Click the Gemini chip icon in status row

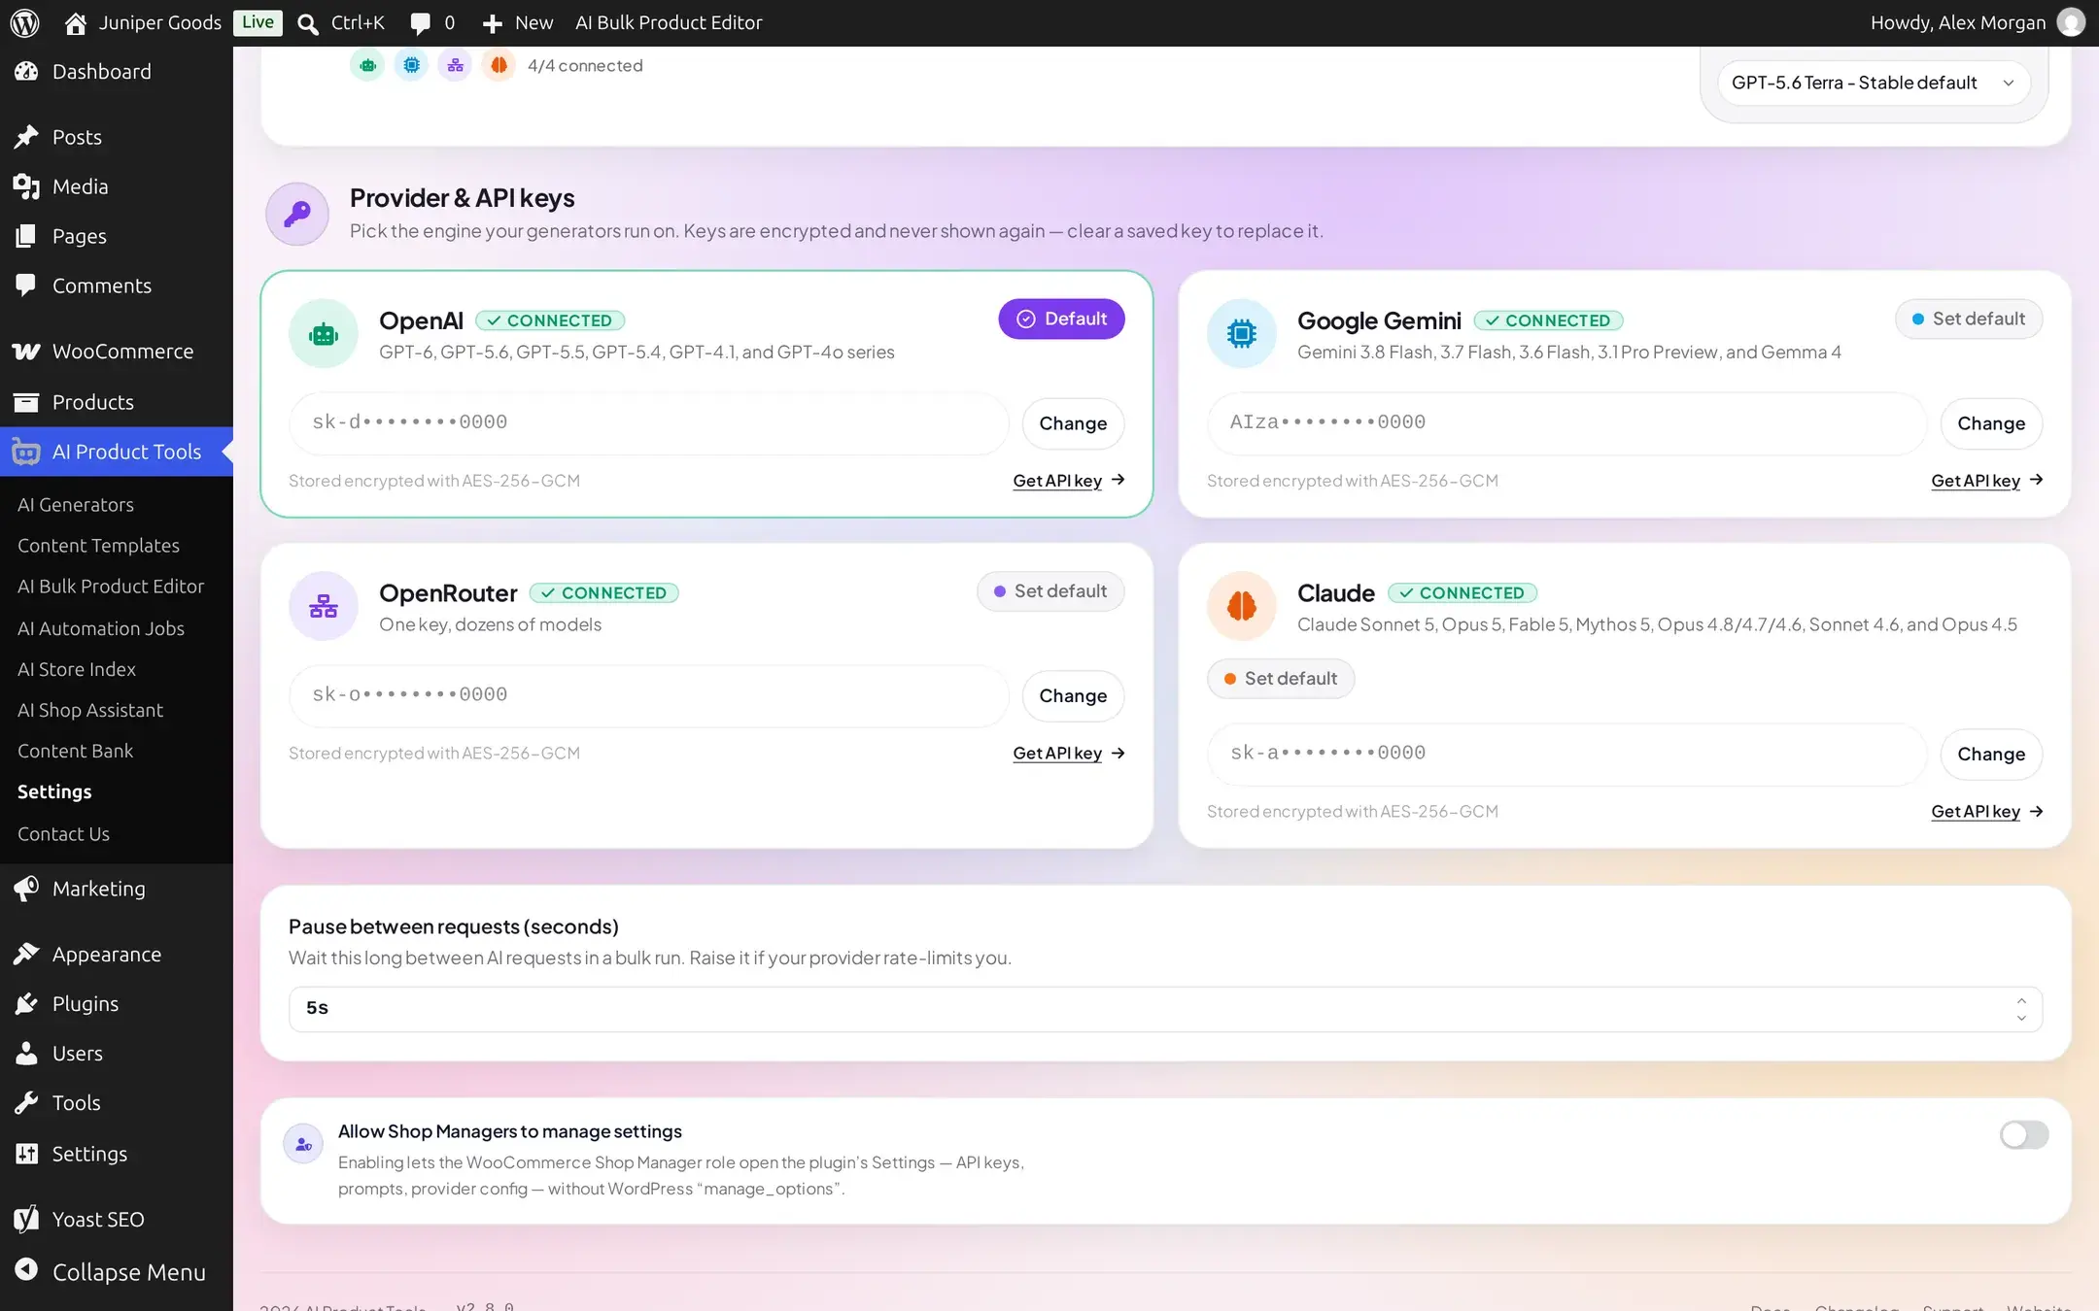coord(411,65)
